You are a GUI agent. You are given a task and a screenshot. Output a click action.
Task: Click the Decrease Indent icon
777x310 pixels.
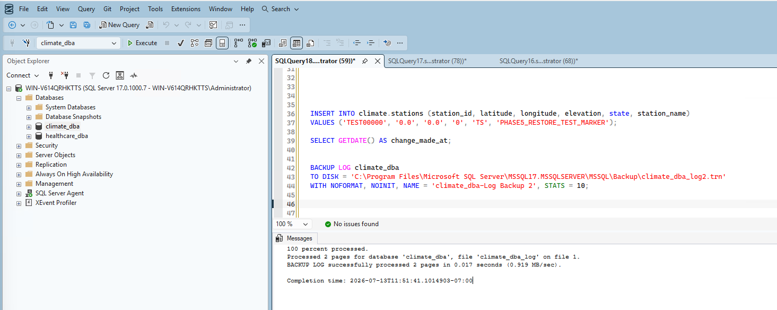coord(357,43)
